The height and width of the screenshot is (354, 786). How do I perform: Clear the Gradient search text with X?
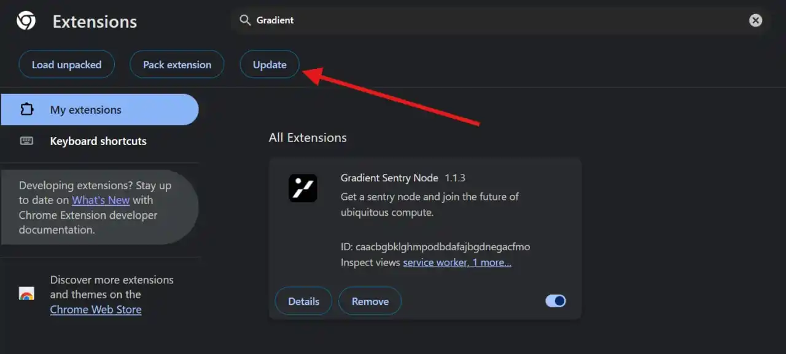pos(755,20)
